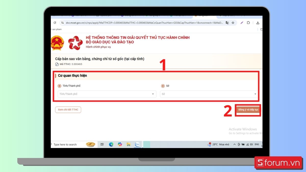306x172 pixels.
Task: Select the Sở radio button
Action: click(163, 86)
